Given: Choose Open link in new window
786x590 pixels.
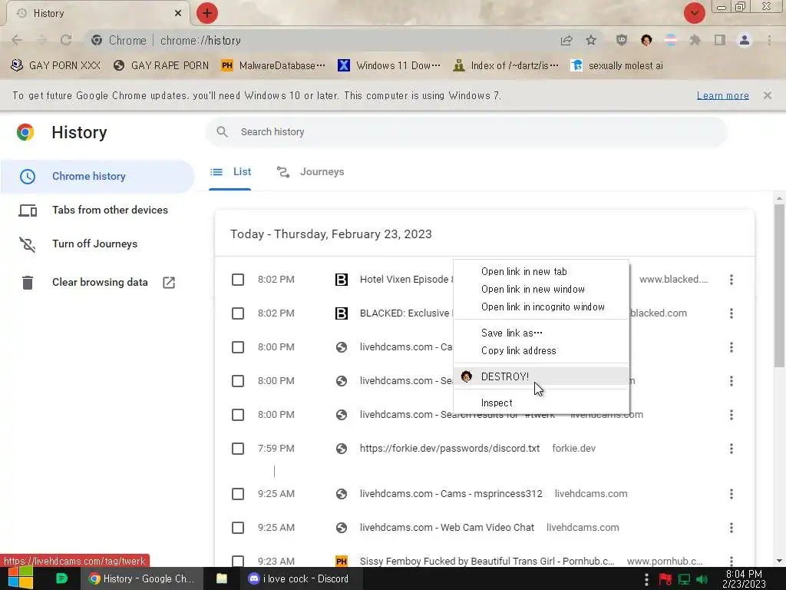Looking at the screenshot, I should tap(541, 290).
